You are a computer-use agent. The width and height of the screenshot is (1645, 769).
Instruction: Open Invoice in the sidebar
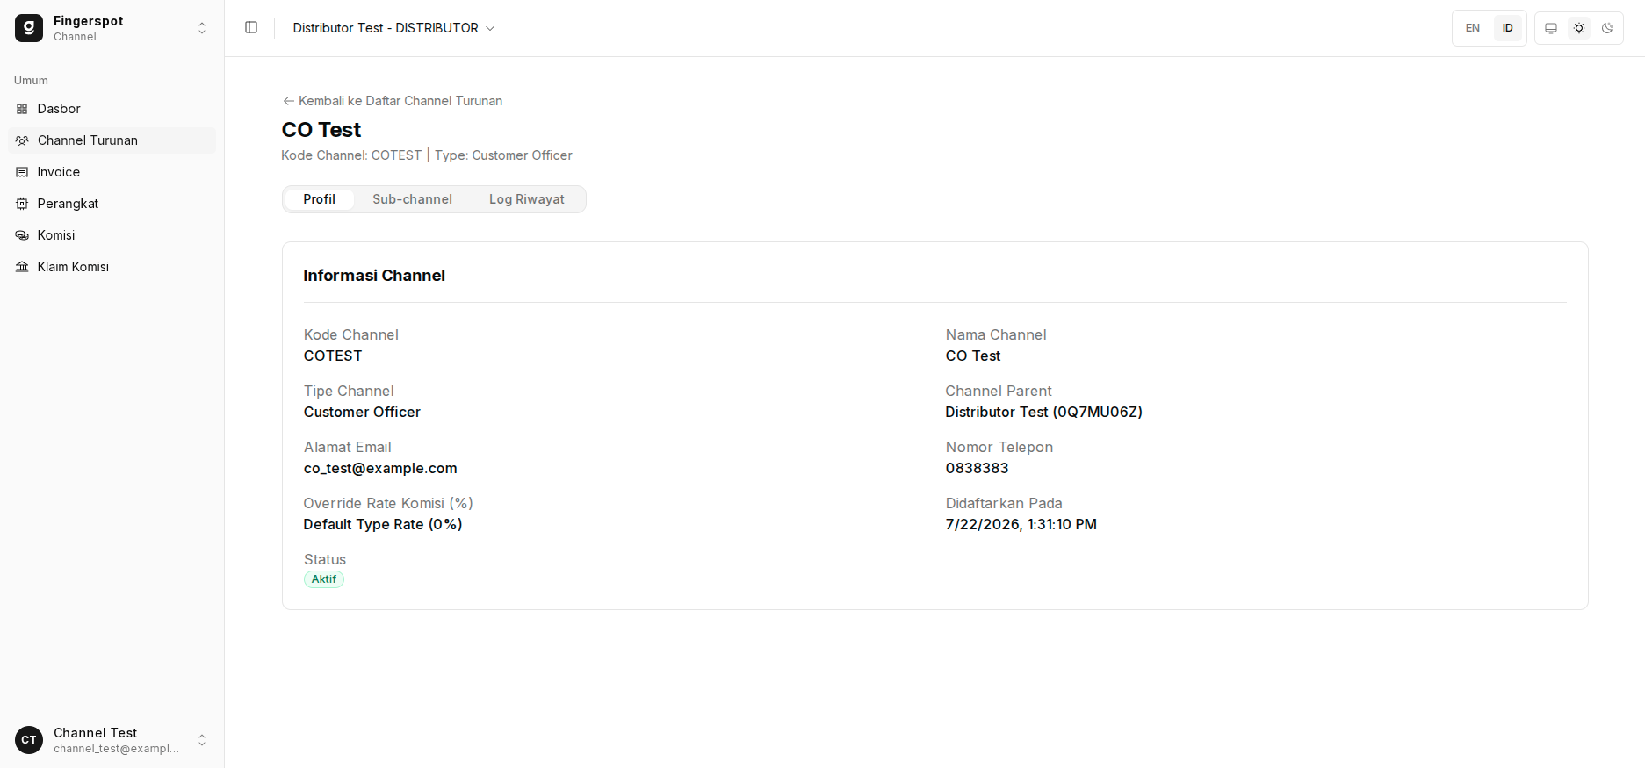tap(112, 172)
